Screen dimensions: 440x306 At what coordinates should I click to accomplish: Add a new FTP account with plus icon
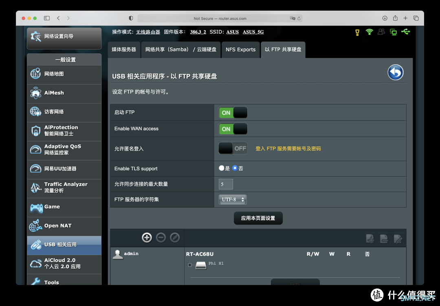147,238
